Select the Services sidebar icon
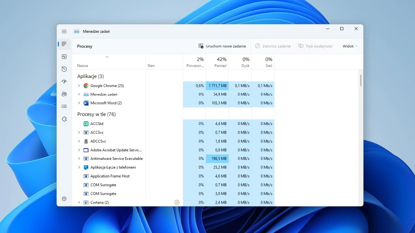This screenshot has height=233, width=415. click(x=64, y=119)
